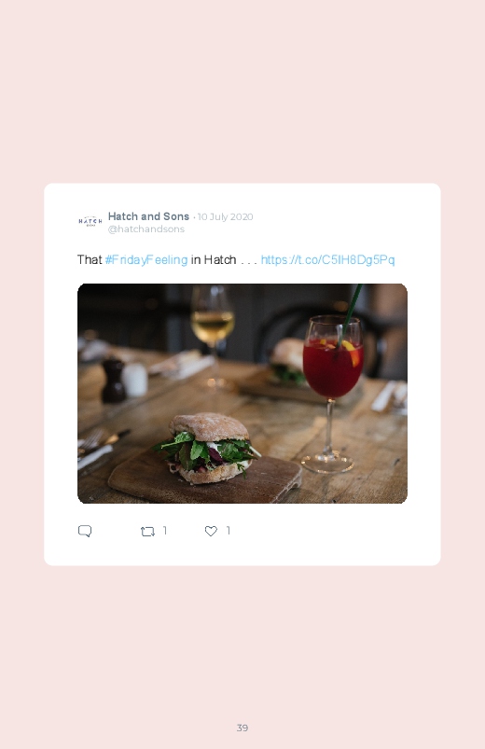The image size is (485, 749).
Task: Open the Hatch logo profile avatar
Action: pyautogui.click(x=90, y=221)
